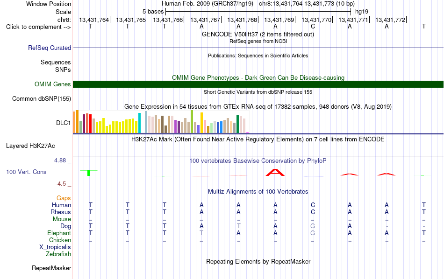
Task: Select the Zebrafish alignment row label
Action: click(x=58, y=254)
